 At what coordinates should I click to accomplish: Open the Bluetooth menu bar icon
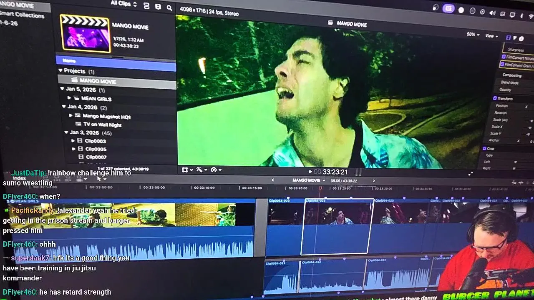click(x=521, y=16)
